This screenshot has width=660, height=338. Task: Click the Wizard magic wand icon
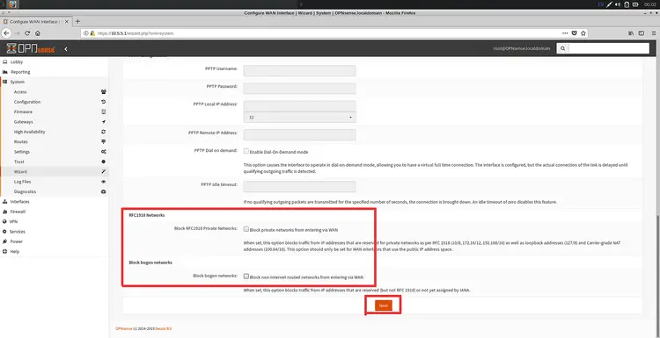point(104,171)
